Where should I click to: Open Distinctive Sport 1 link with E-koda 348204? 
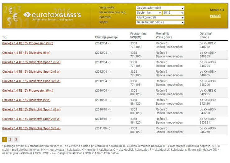(31, 62)
